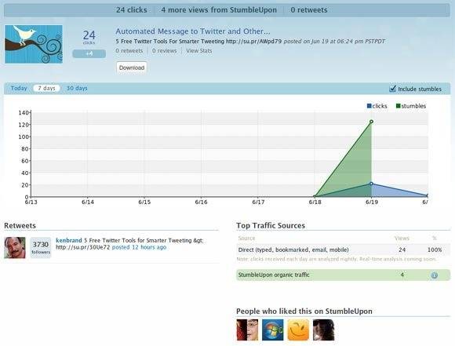The height and width of the screenshot is (346, 455).
Task: Click the Twitter bird thumbnail image
Action: (34, 44)
